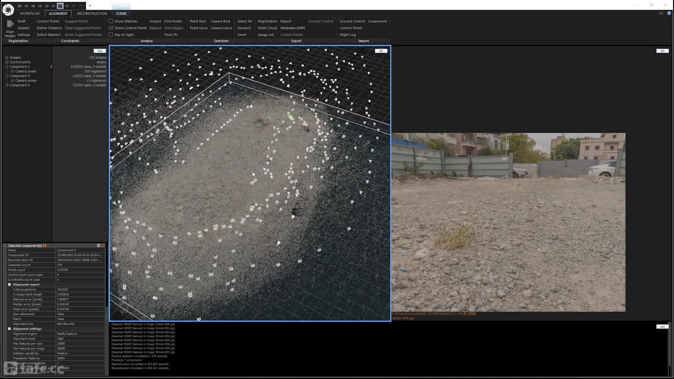Select the second layout icon in title bar

pos(26,6)
